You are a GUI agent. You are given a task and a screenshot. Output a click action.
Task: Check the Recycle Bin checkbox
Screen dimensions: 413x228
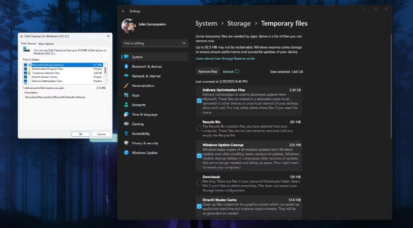[x=199, y=128]
